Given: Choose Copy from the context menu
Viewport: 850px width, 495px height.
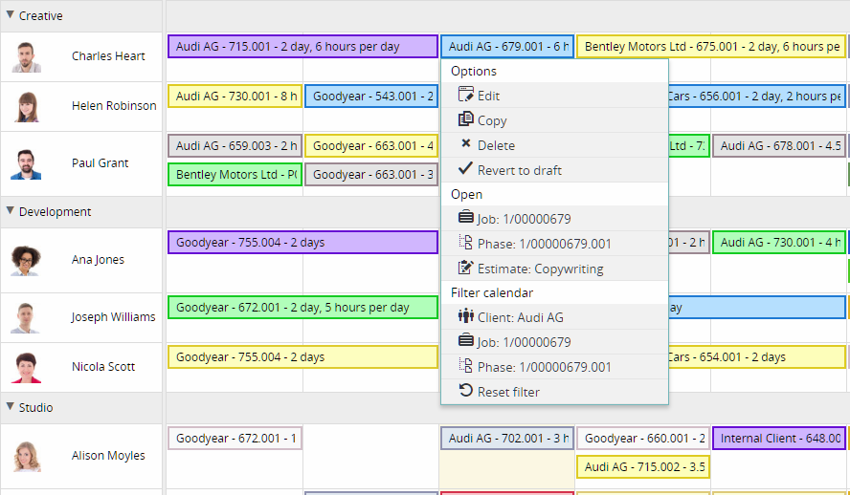Looking at the screenshot, I should [x=554, y=120].
